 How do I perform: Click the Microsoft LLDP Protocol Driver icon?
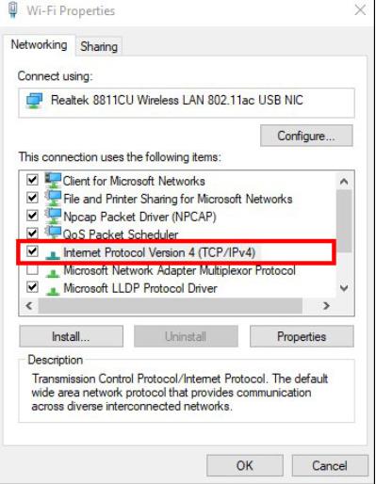[53, 290]
